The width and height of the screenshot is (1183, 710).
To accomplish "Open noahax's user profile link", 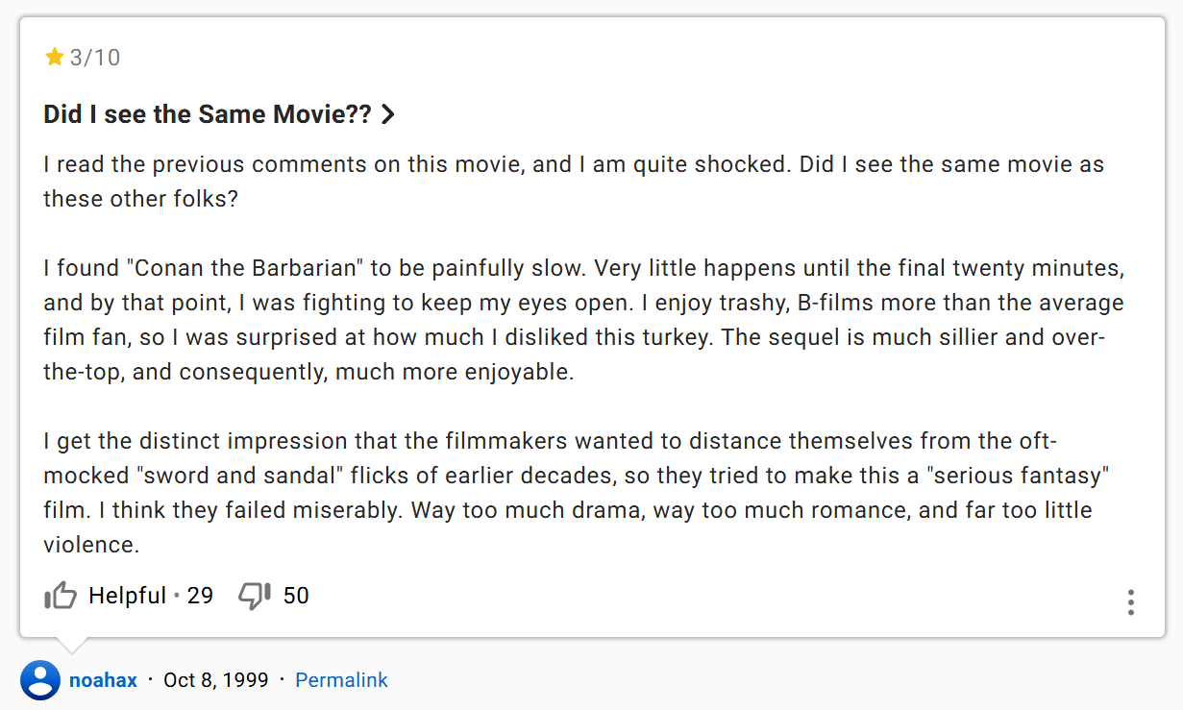I will point(103,680).
